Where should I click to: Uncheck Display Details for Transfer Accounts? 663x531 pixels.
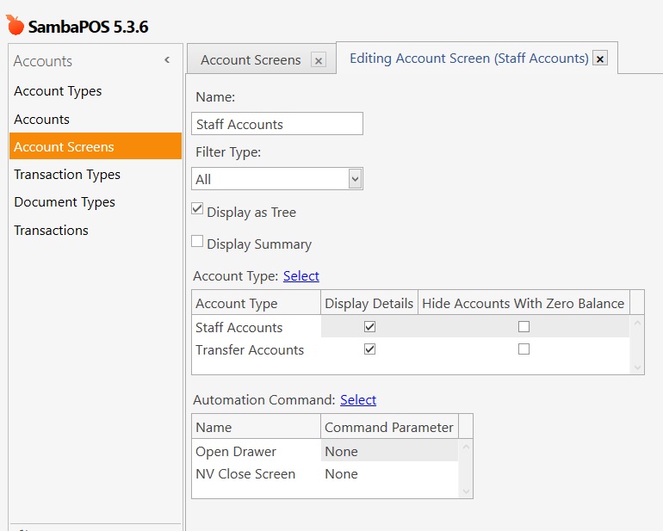pyautogui.click(x=370, y=349)
